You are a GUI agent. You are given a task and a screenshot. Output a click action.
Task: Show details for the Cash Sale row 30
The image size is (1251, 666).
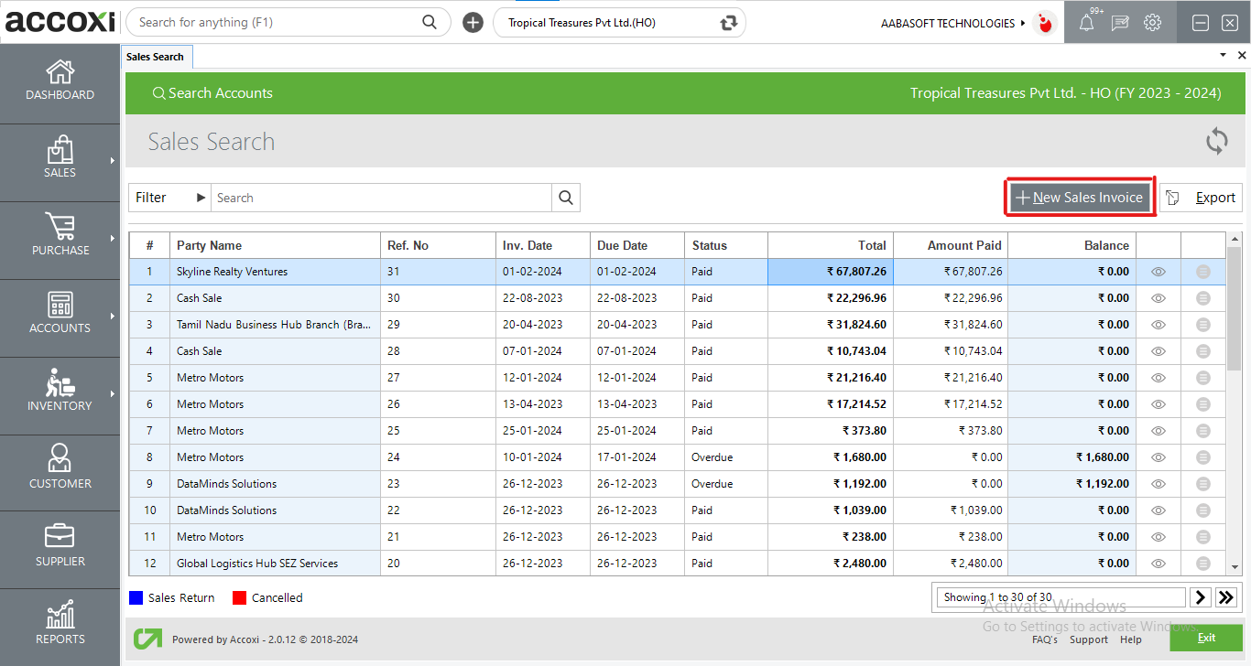(1158, 297)
